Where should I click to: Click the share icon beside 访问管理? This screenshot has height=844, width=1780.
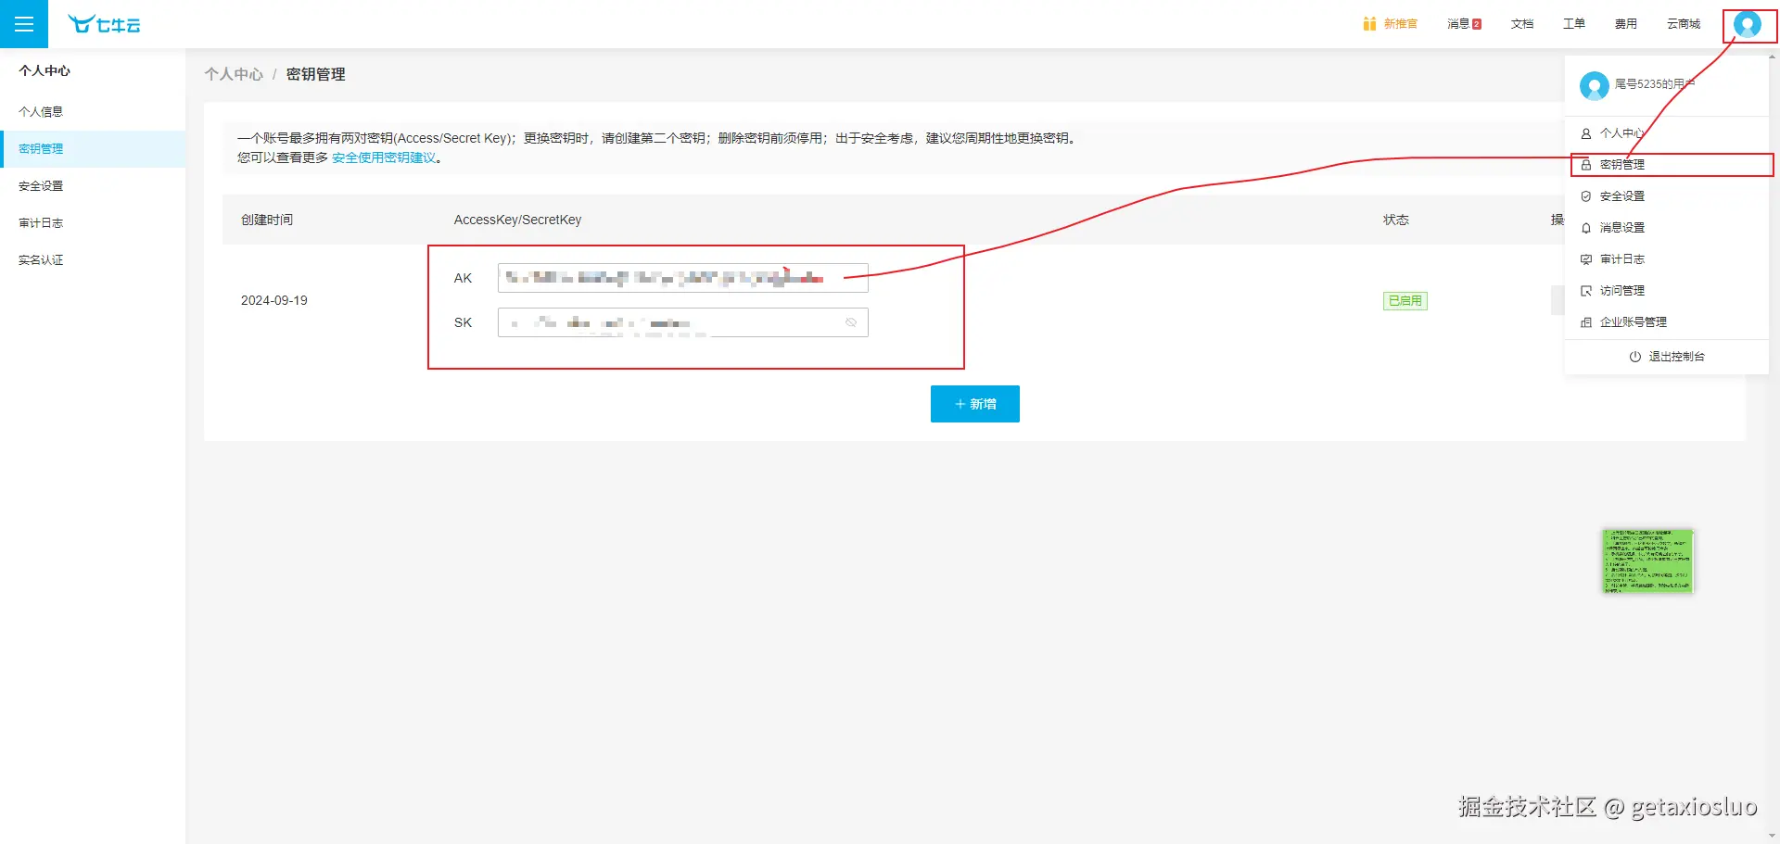[x=1586, y=291]
